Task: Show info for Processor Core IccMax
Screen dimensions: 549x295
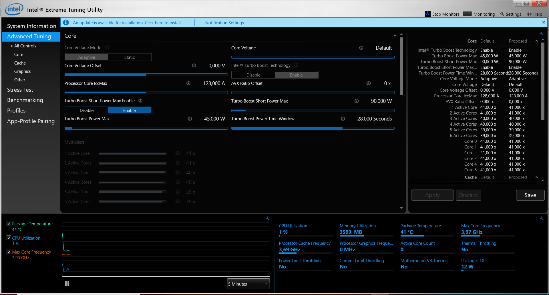Action: click(x=188, y=83)
